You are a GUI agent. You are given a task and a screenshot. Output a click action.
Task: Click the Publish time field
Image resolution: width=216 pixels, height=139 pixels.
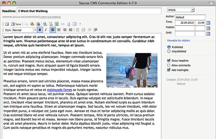(200, 28)
